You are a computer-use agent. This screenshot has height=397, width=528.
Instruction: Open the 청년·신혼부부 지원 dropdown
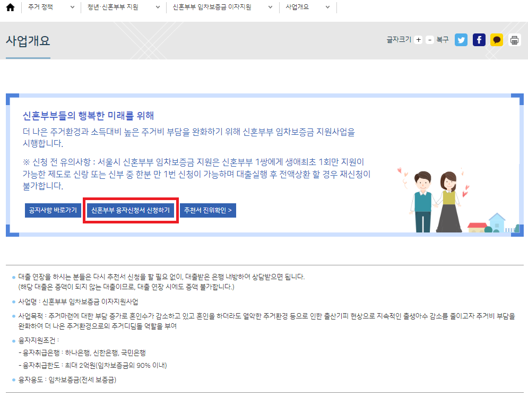[157, 8]
